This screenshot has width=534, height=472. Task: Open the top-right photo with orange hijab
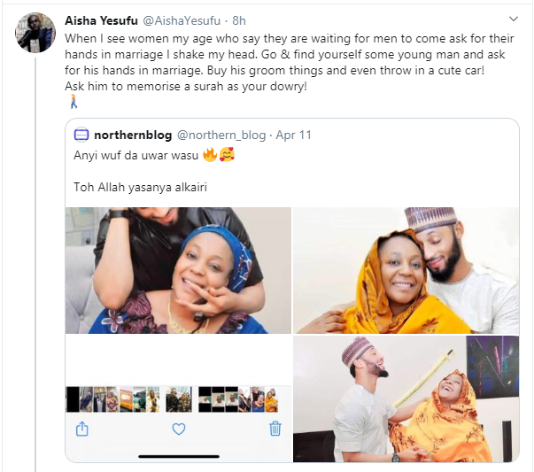pyautogui.click(x=406, y=270)
